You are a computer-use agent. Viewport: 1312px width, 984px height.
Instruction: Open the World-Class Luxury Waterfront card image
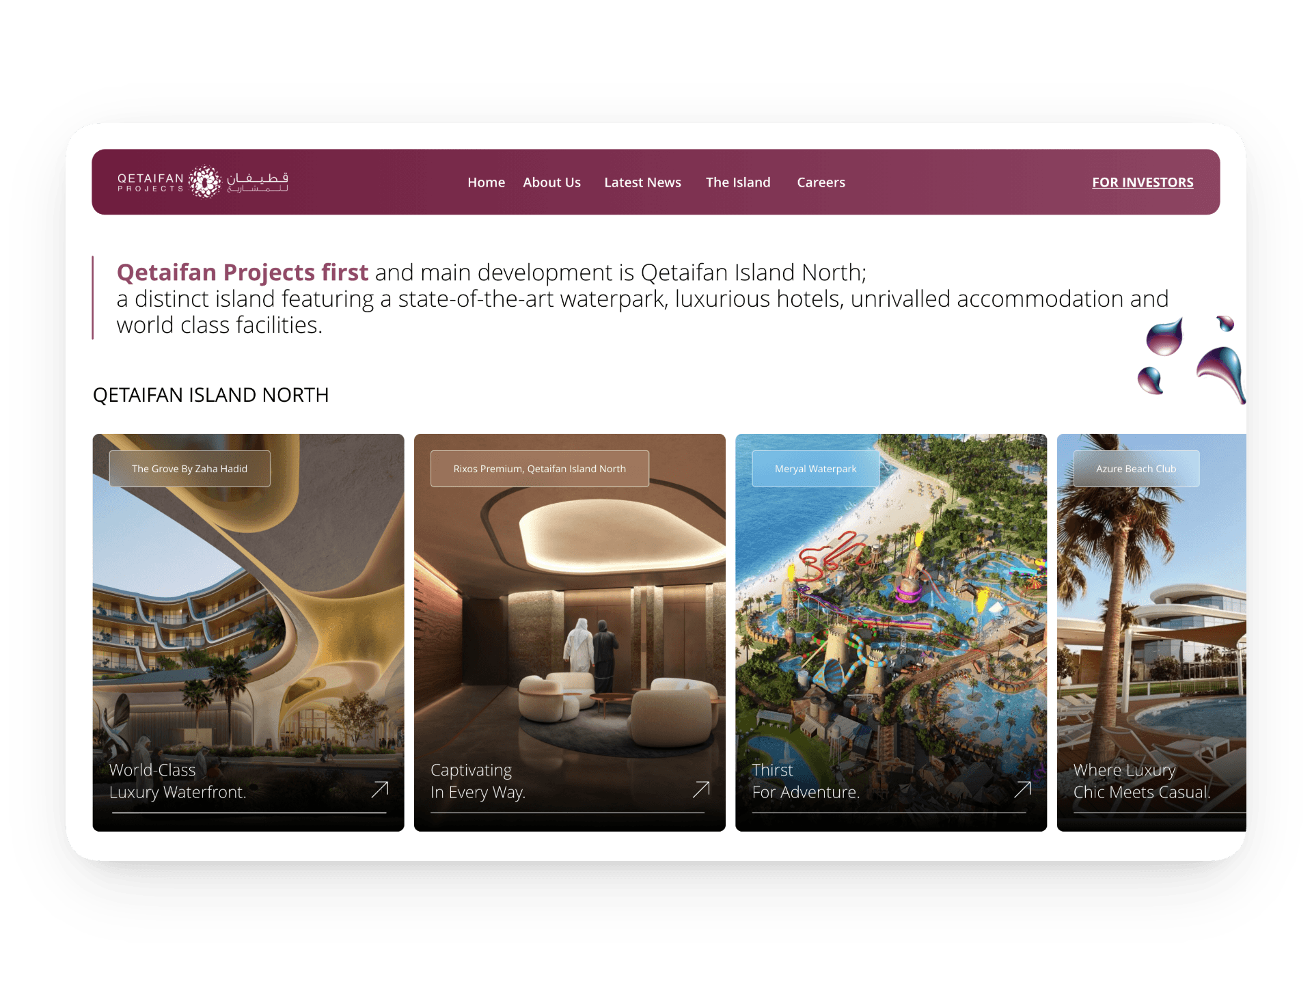click(248, 632)
